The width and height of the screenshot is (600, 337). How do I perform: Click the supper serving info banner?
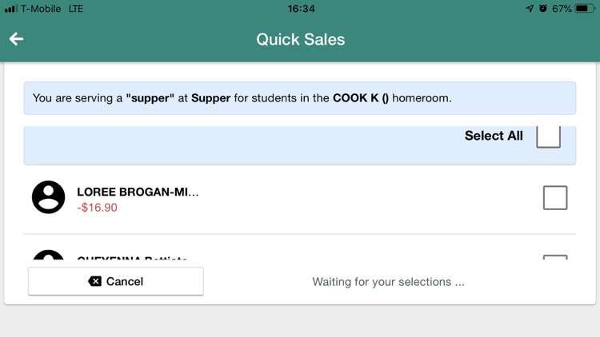point(300,98)
